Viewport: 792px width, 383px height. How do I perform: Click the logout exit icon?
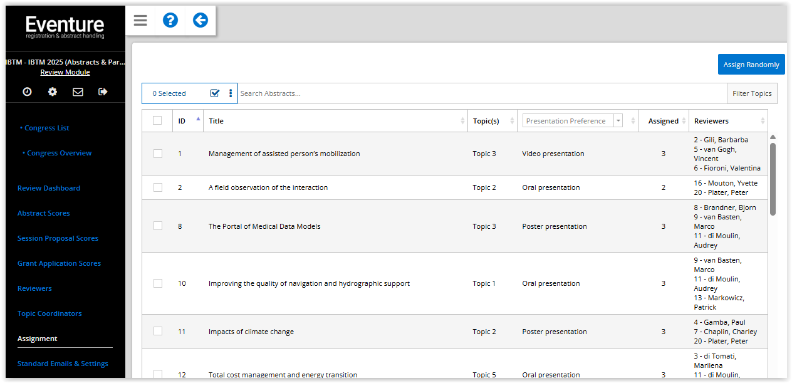coord(103,92)
